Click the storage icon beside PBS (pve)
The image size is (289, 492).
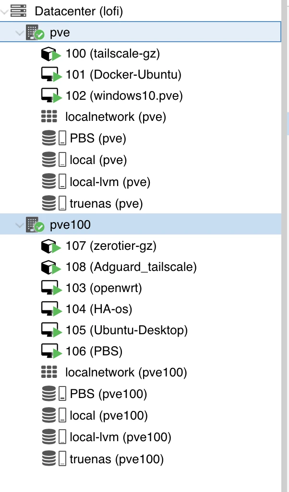tap(50, 139)
